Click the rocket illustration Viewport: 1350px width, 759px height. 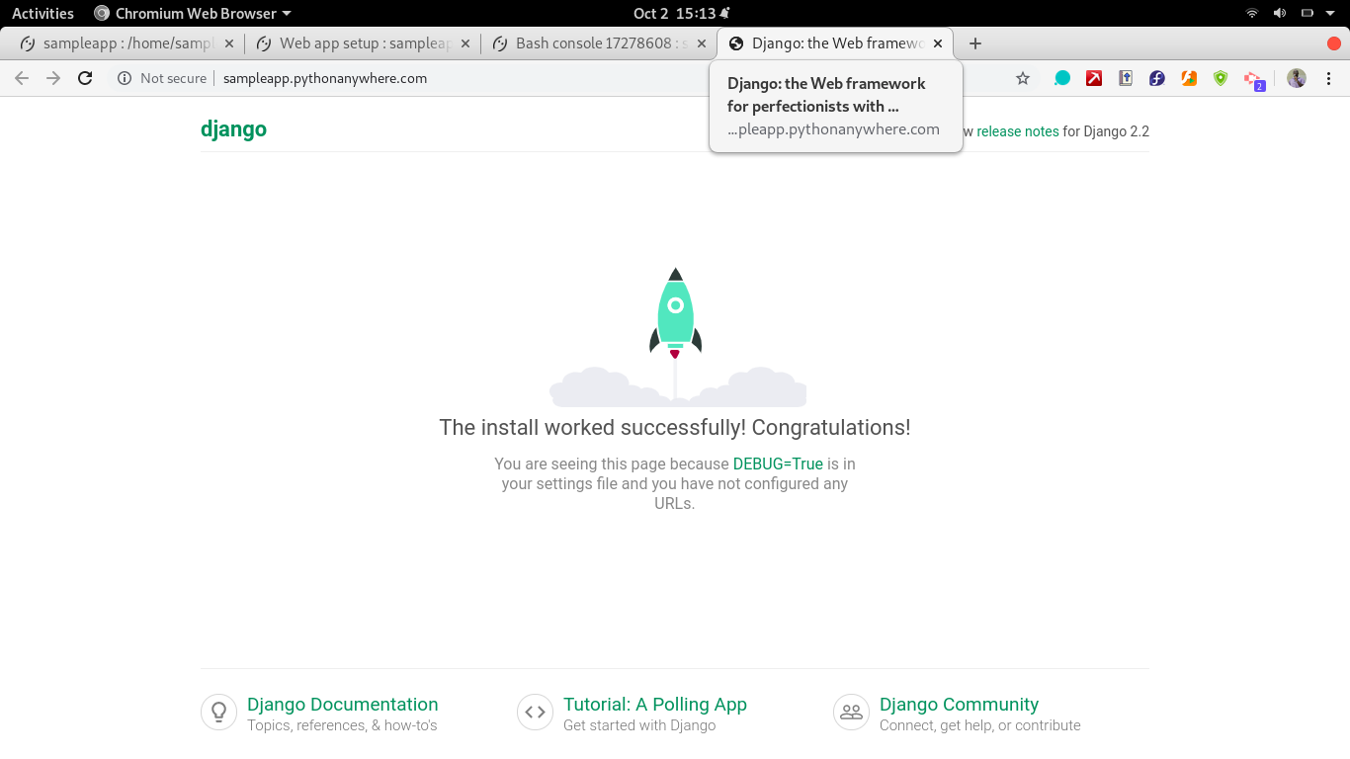[x=677, y=337]
